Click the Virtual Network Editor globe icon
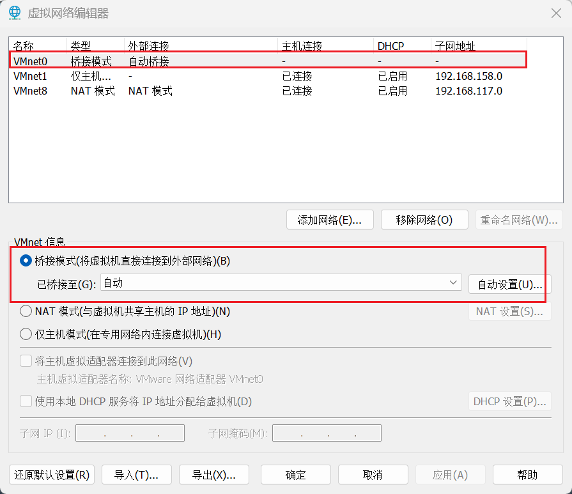The width and height of the screenshot is (572, 494). click(x=14, y=12)
